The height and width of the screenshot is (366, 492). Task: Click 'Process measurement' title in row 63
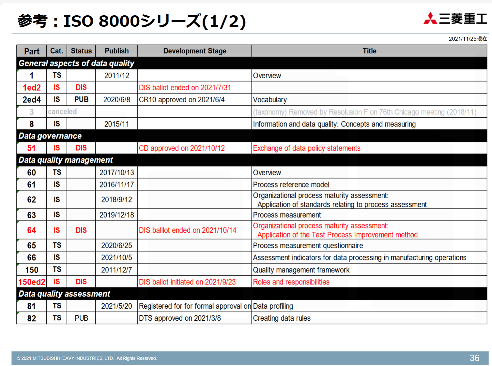pos(287,215)
